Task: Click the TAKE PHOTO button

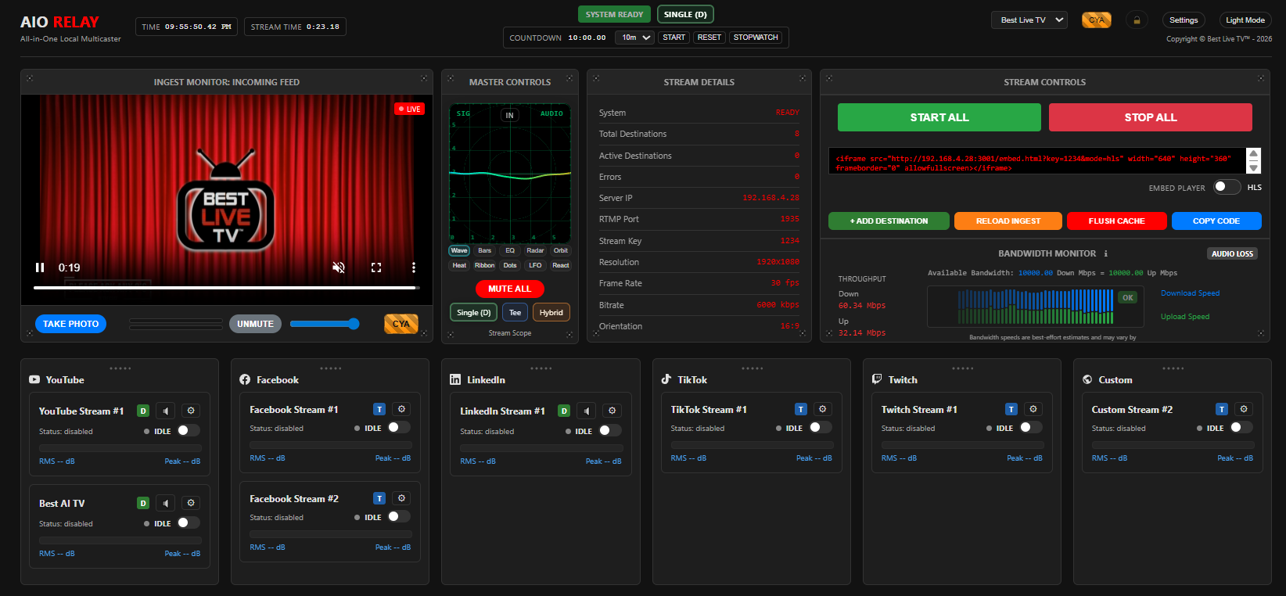Action: coord(70,324)
